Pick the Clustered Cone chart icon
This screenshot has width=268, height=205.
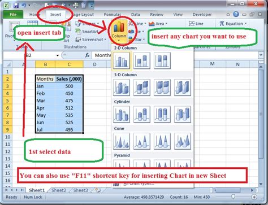(x=122, y=141)
